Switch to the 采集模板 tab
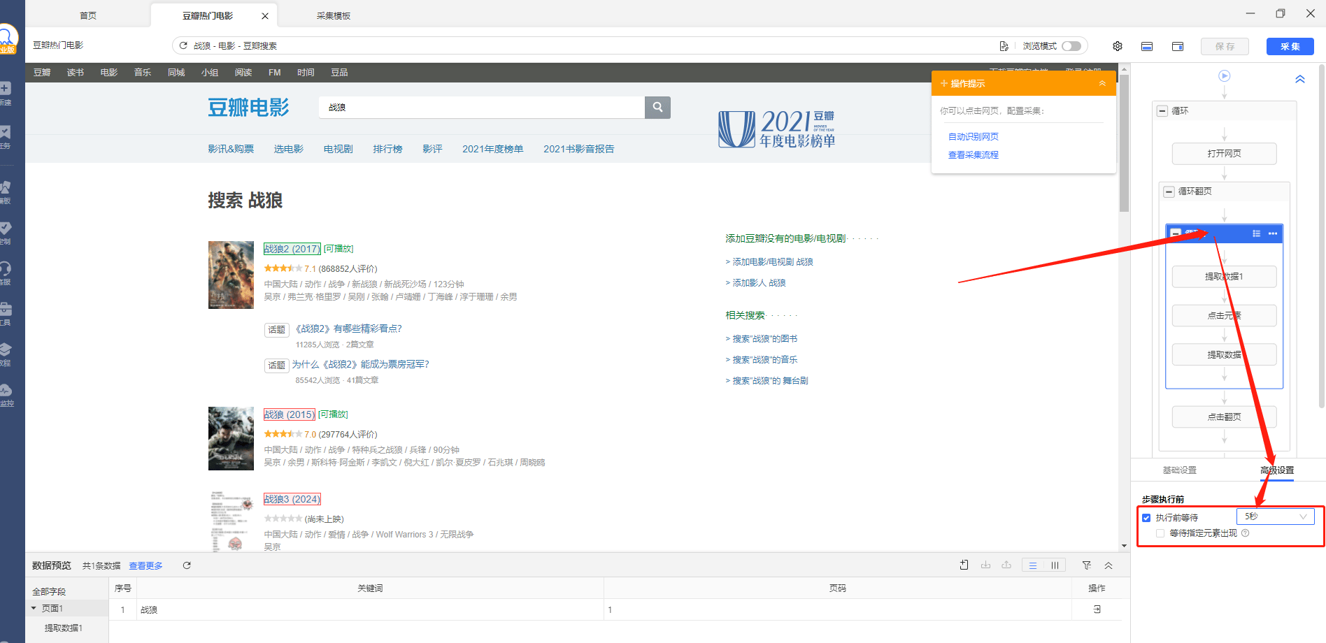Image resolution: width=1326 pixels, height=643 pixels. (x=334, y=15)
